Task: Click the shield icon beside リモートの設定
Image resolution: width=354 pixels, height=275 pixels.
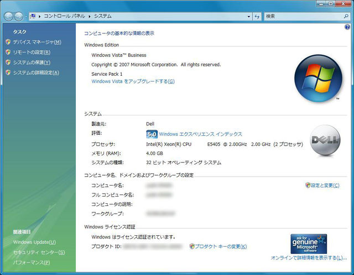Action: 8,52
